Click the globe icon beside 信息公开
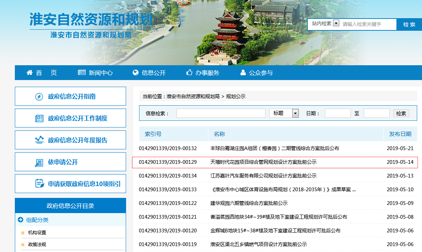Image resolution: width=422 pixels, height=252 pixels. (135, 73)
